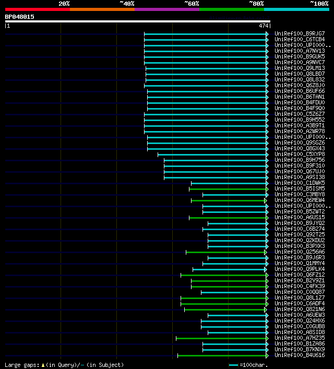The image size is (334, 369).
Task: Select hit UniRef100_Q256A6
Action: (300, 252)
